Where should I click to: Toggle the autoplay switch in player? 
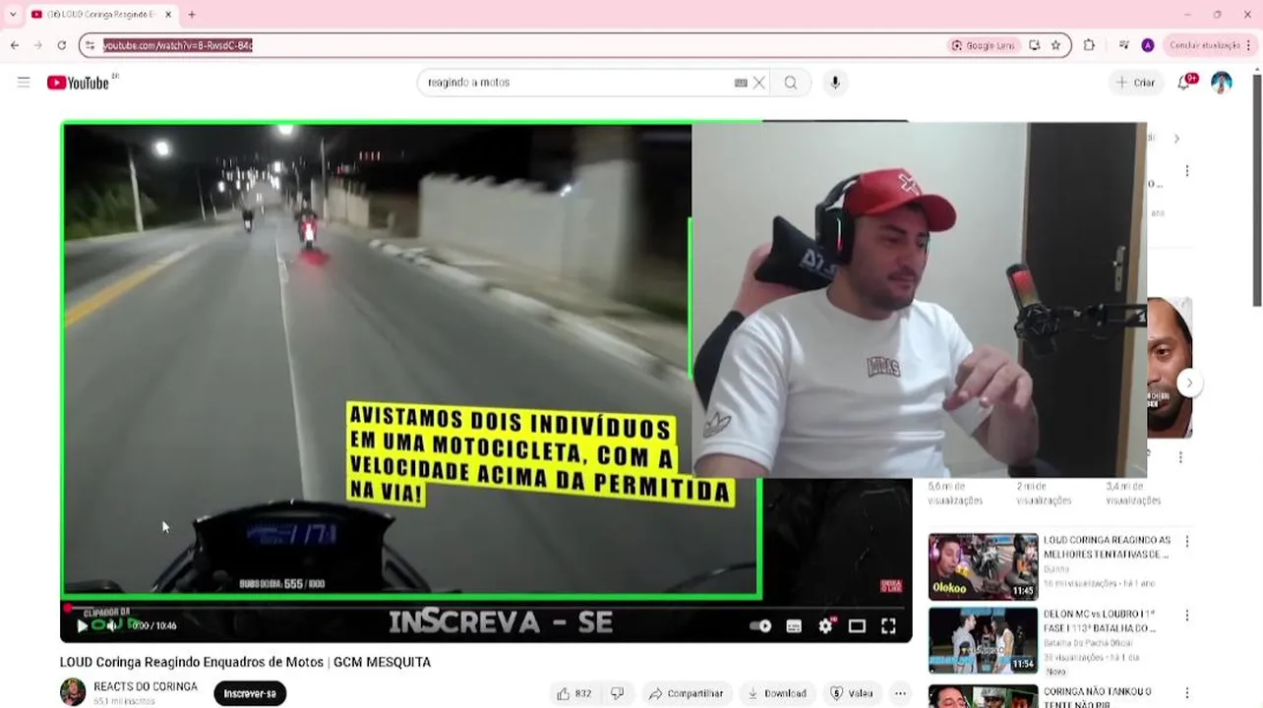760,625
